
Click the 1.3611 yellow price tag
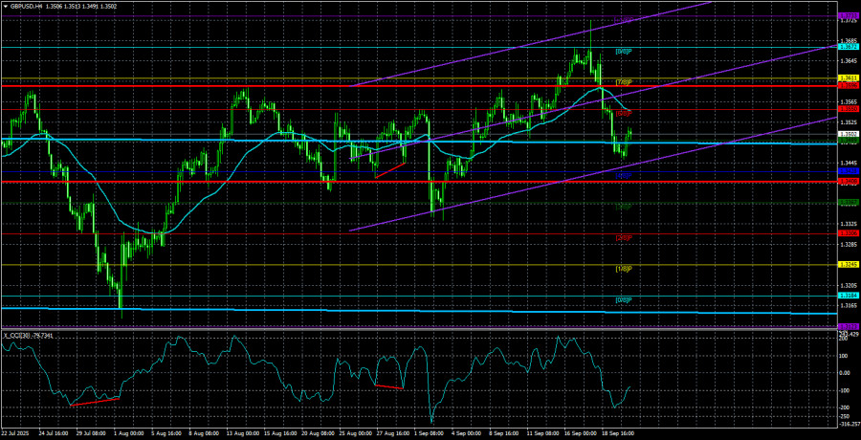coord(848,77)
